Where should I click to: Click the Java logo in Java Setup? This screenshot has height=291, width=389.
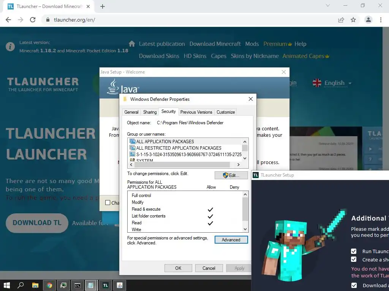point(123,87)
